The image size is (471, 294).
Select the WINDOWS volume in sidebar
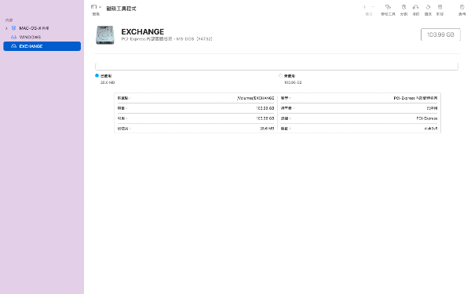(42, 37)
